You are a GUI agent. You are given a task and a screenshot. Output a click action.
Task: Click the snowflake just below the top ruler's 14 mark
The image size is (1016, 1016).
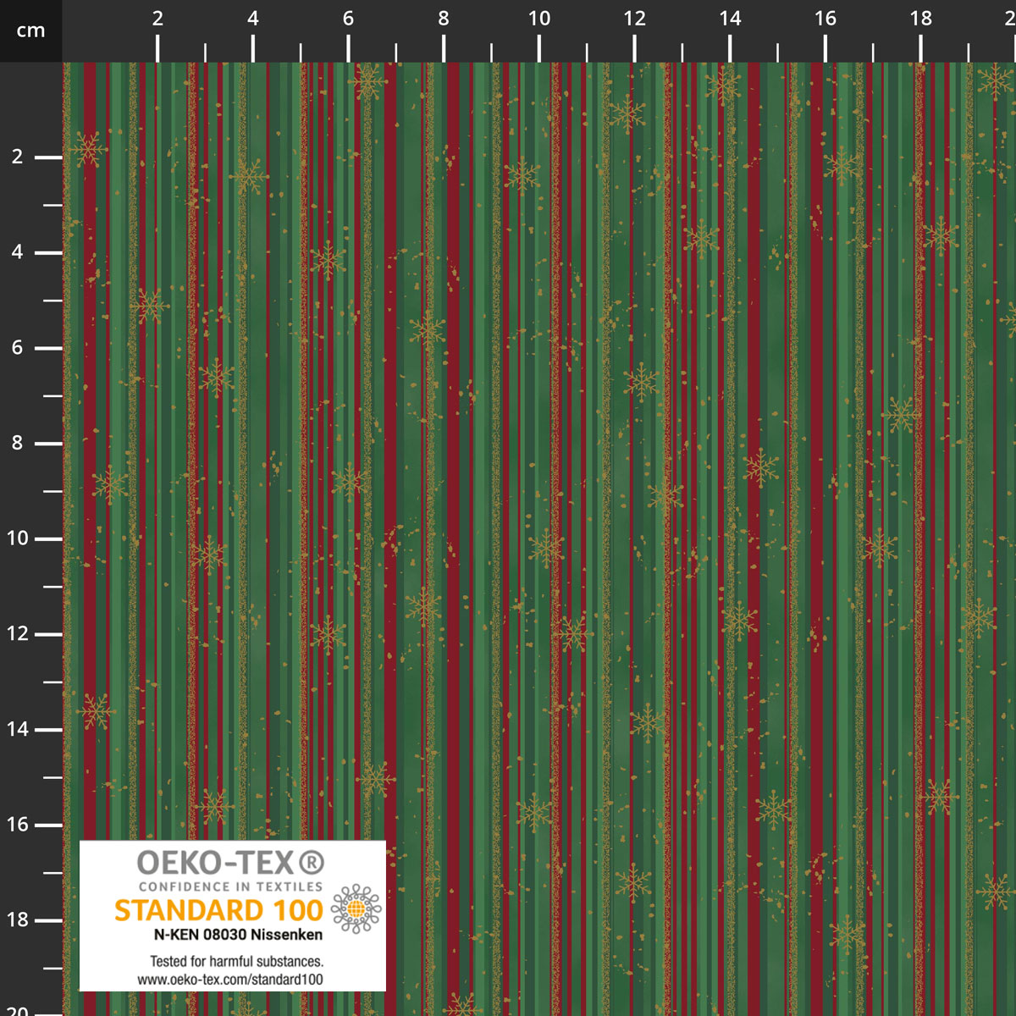724,85
